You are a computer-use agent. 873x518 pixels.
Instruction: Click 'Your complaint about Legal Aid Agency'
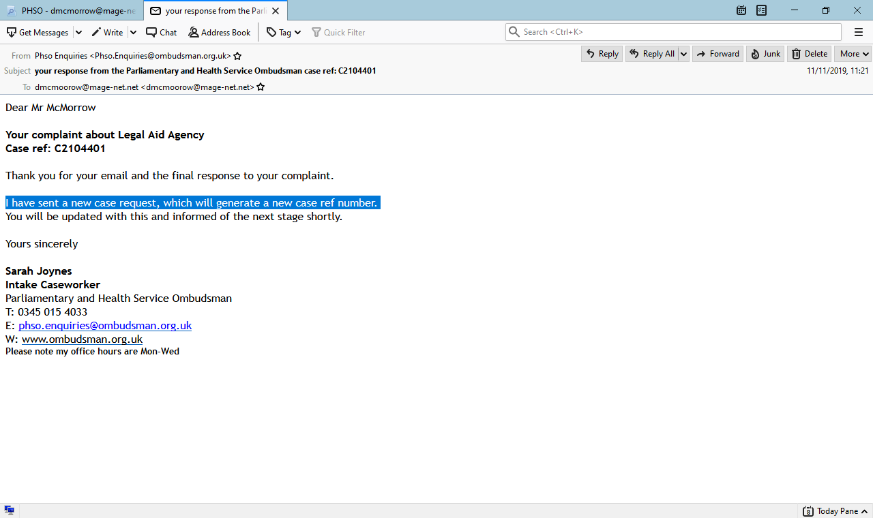coord(105,135)
